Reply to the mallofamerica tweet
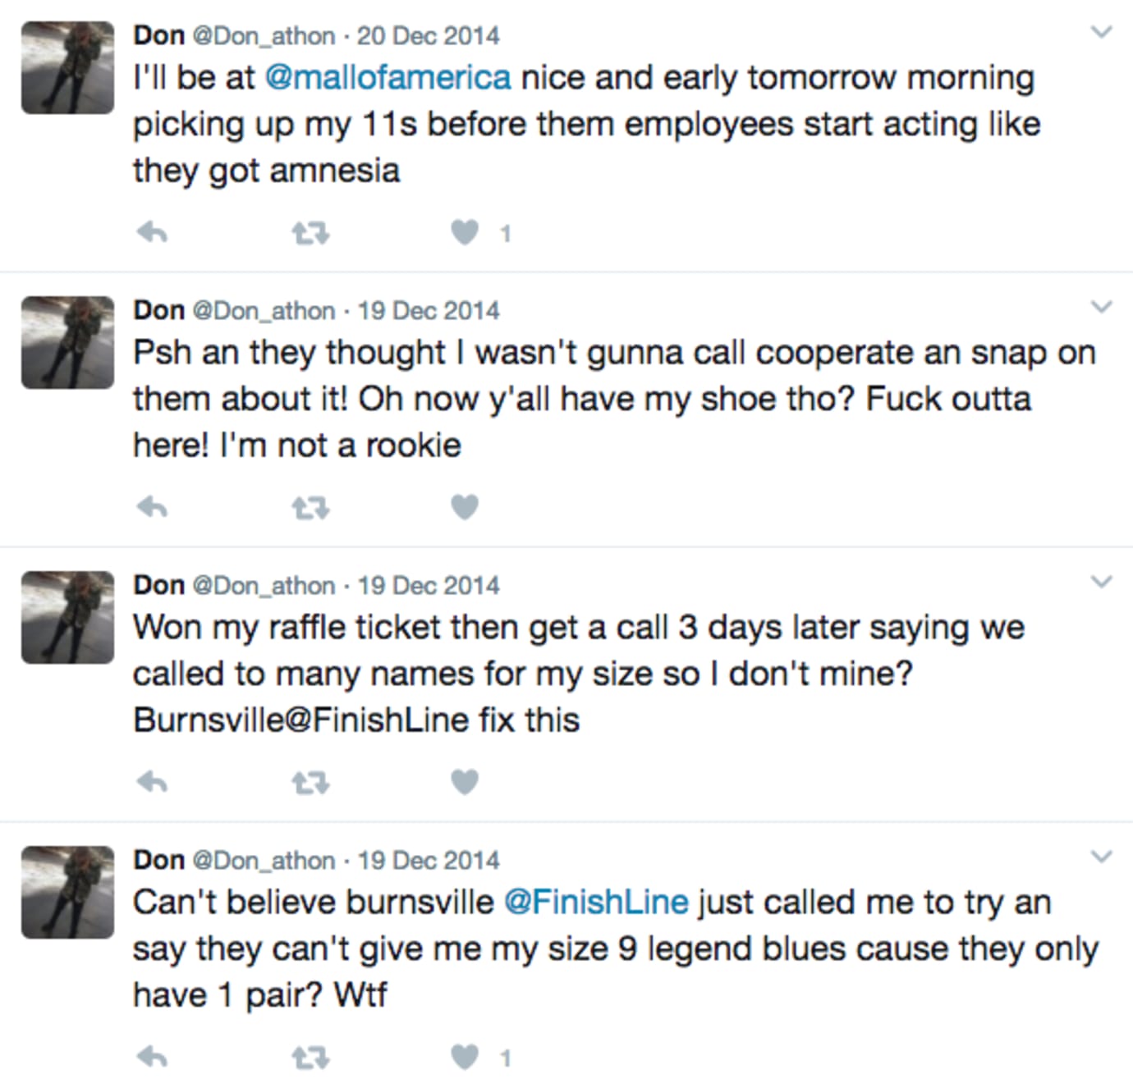 coord(153,234)
